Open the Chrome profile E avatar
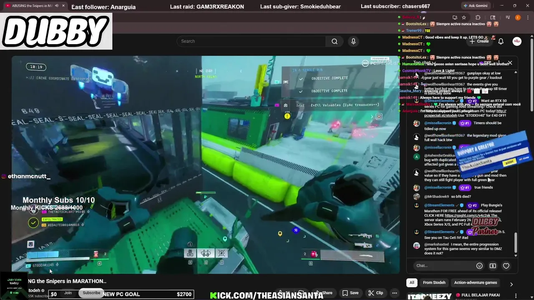Image resolution: width=534 pixels, height=300 pixels. point(518,17)
